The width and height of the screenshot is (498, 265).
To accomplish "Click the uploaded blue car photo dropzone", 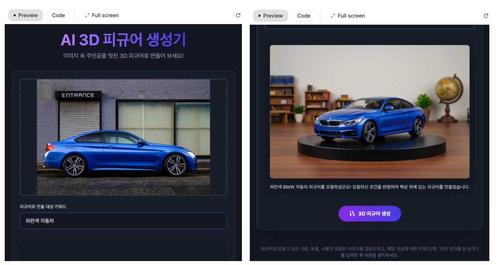I will [123, 137].
